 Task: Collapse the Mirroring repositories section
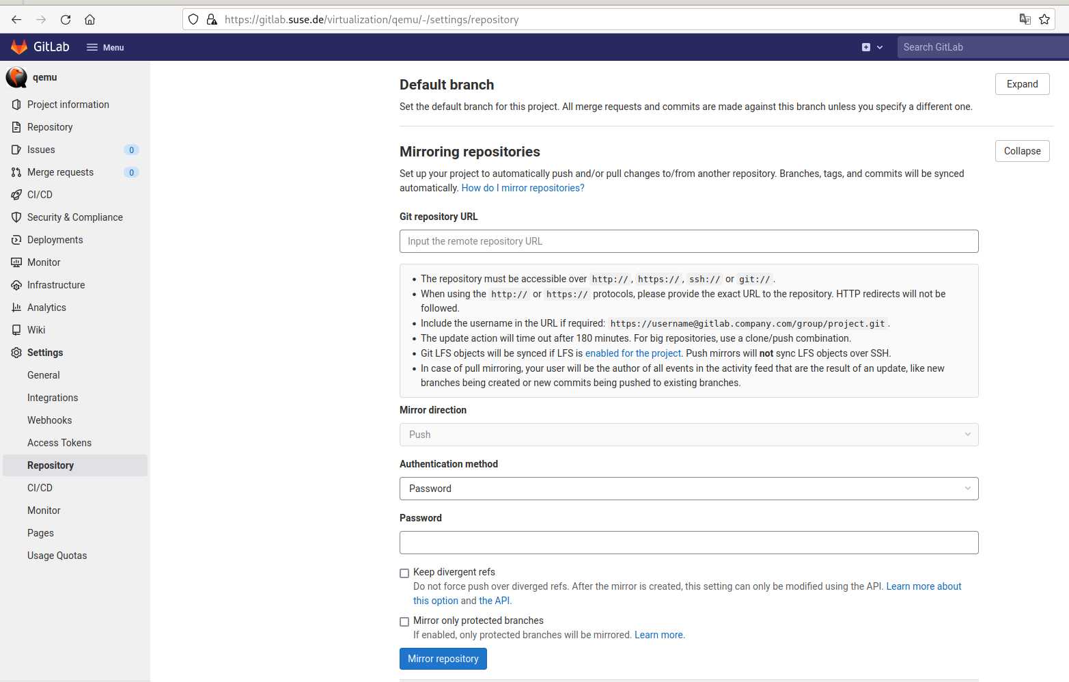point(1022,151)
